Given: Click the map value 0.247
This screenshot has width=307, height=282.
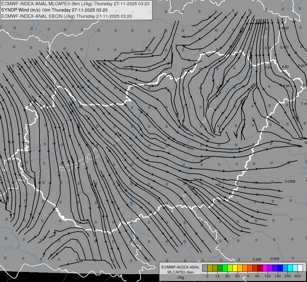Looking at the screenshot, I should point(302,66).
